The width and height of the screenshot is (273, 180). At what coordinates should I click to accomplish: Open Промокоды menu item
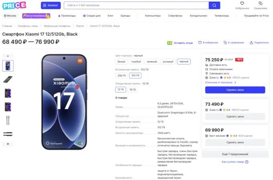67,16
